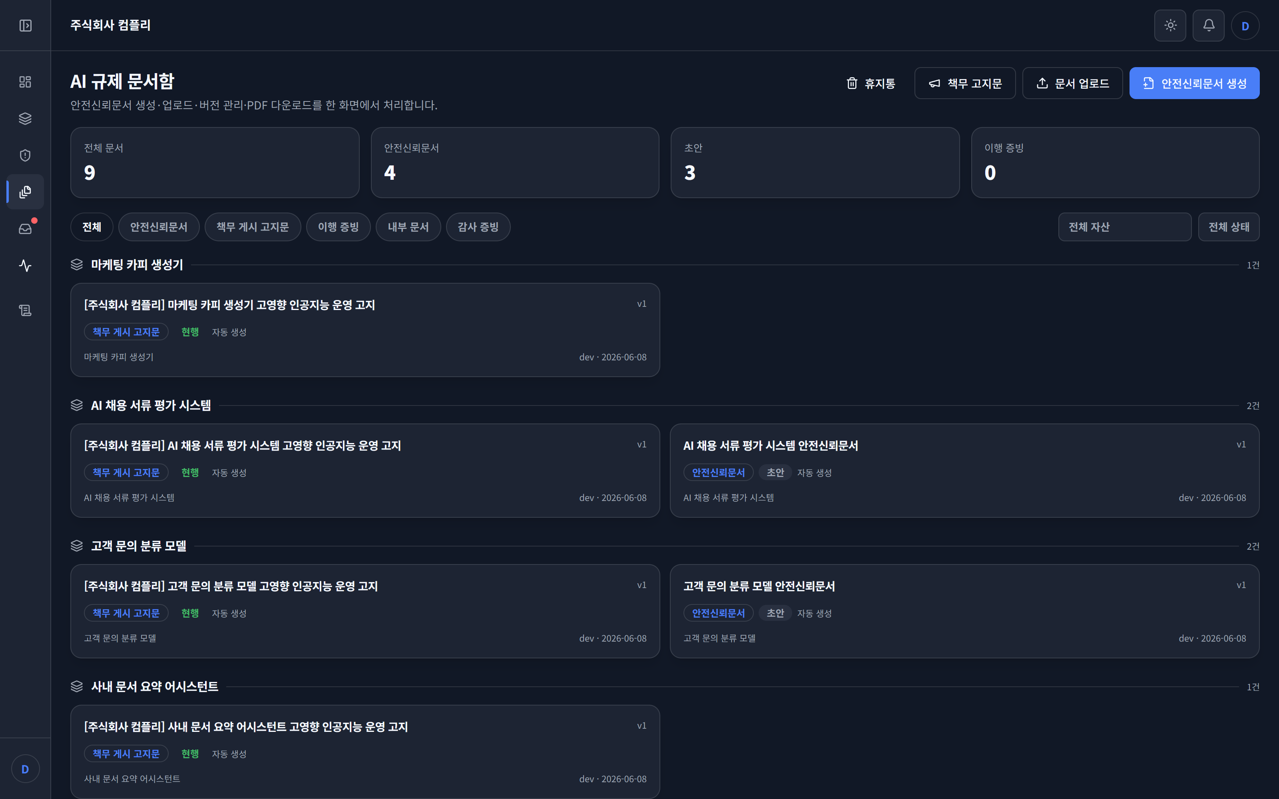Viewport: 1279px width, 799px height.
Task: Select the 감사 증빙 filter tab
Action: [478, 227]
